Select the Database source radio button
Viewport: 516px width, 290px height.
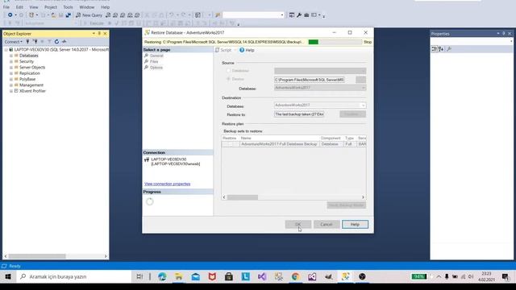pyautogui.click(x=228, y=71)
